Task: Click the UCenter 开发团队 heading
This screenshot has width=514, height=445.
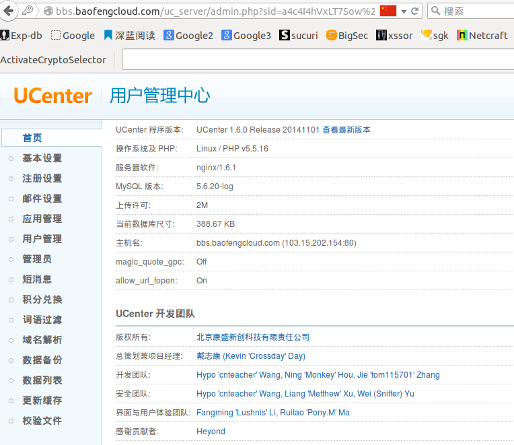Action: [155, 314]
